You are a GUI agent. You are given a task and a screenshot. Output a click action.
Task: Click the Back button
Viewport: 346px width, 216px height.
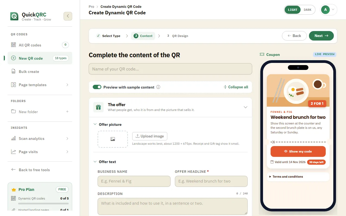(294, 36)
